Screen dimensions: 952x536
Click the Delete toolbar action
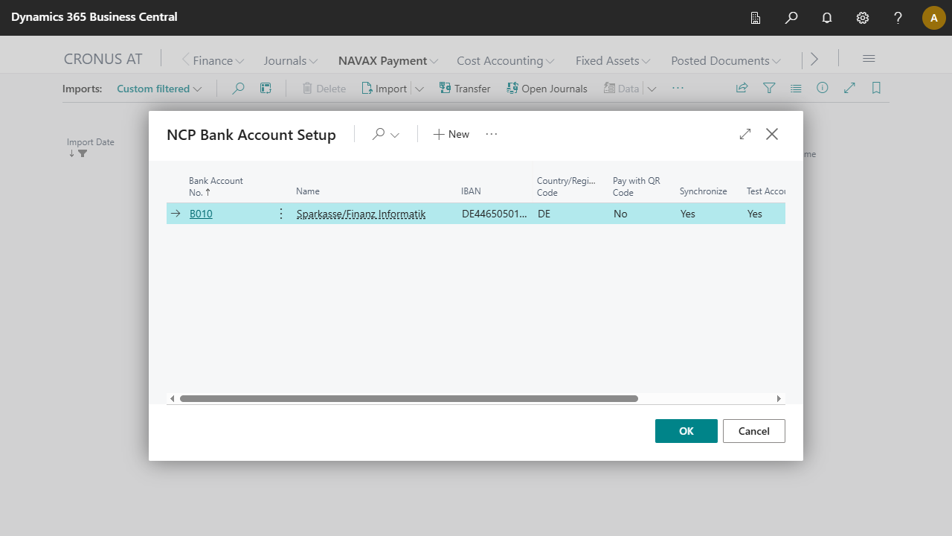tap(324, 89)
